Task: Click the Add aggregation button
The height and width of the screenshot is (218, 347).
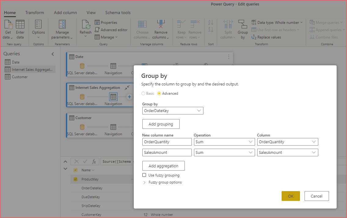Action: pos(163,166)
